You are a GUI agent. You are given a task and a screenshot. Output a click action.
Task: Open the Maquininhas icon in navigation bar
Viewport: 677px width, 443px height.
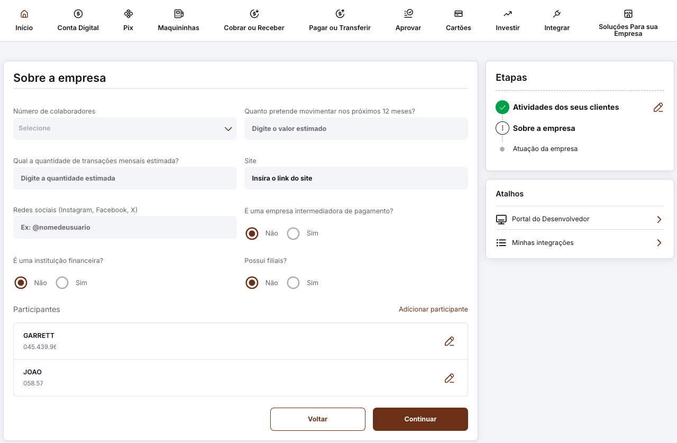[179, 14]
